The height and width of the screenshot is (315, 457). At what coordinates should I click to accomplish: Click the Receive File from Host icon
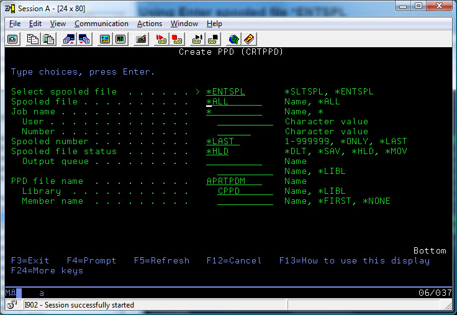click(84, 39)
